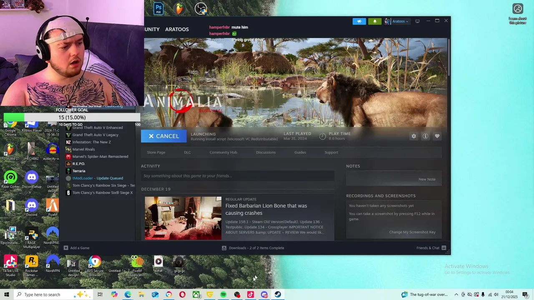Open AVG Secure Browser desktop shortcut
The image size is (534, 300).
[x=95, y=265]
